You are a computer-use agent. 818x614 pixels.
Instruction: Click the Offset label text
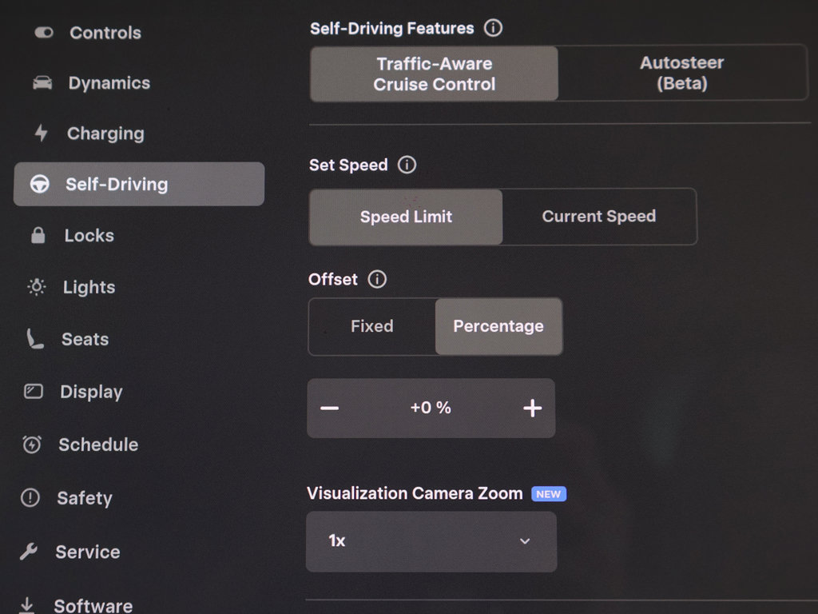[333, 279]
